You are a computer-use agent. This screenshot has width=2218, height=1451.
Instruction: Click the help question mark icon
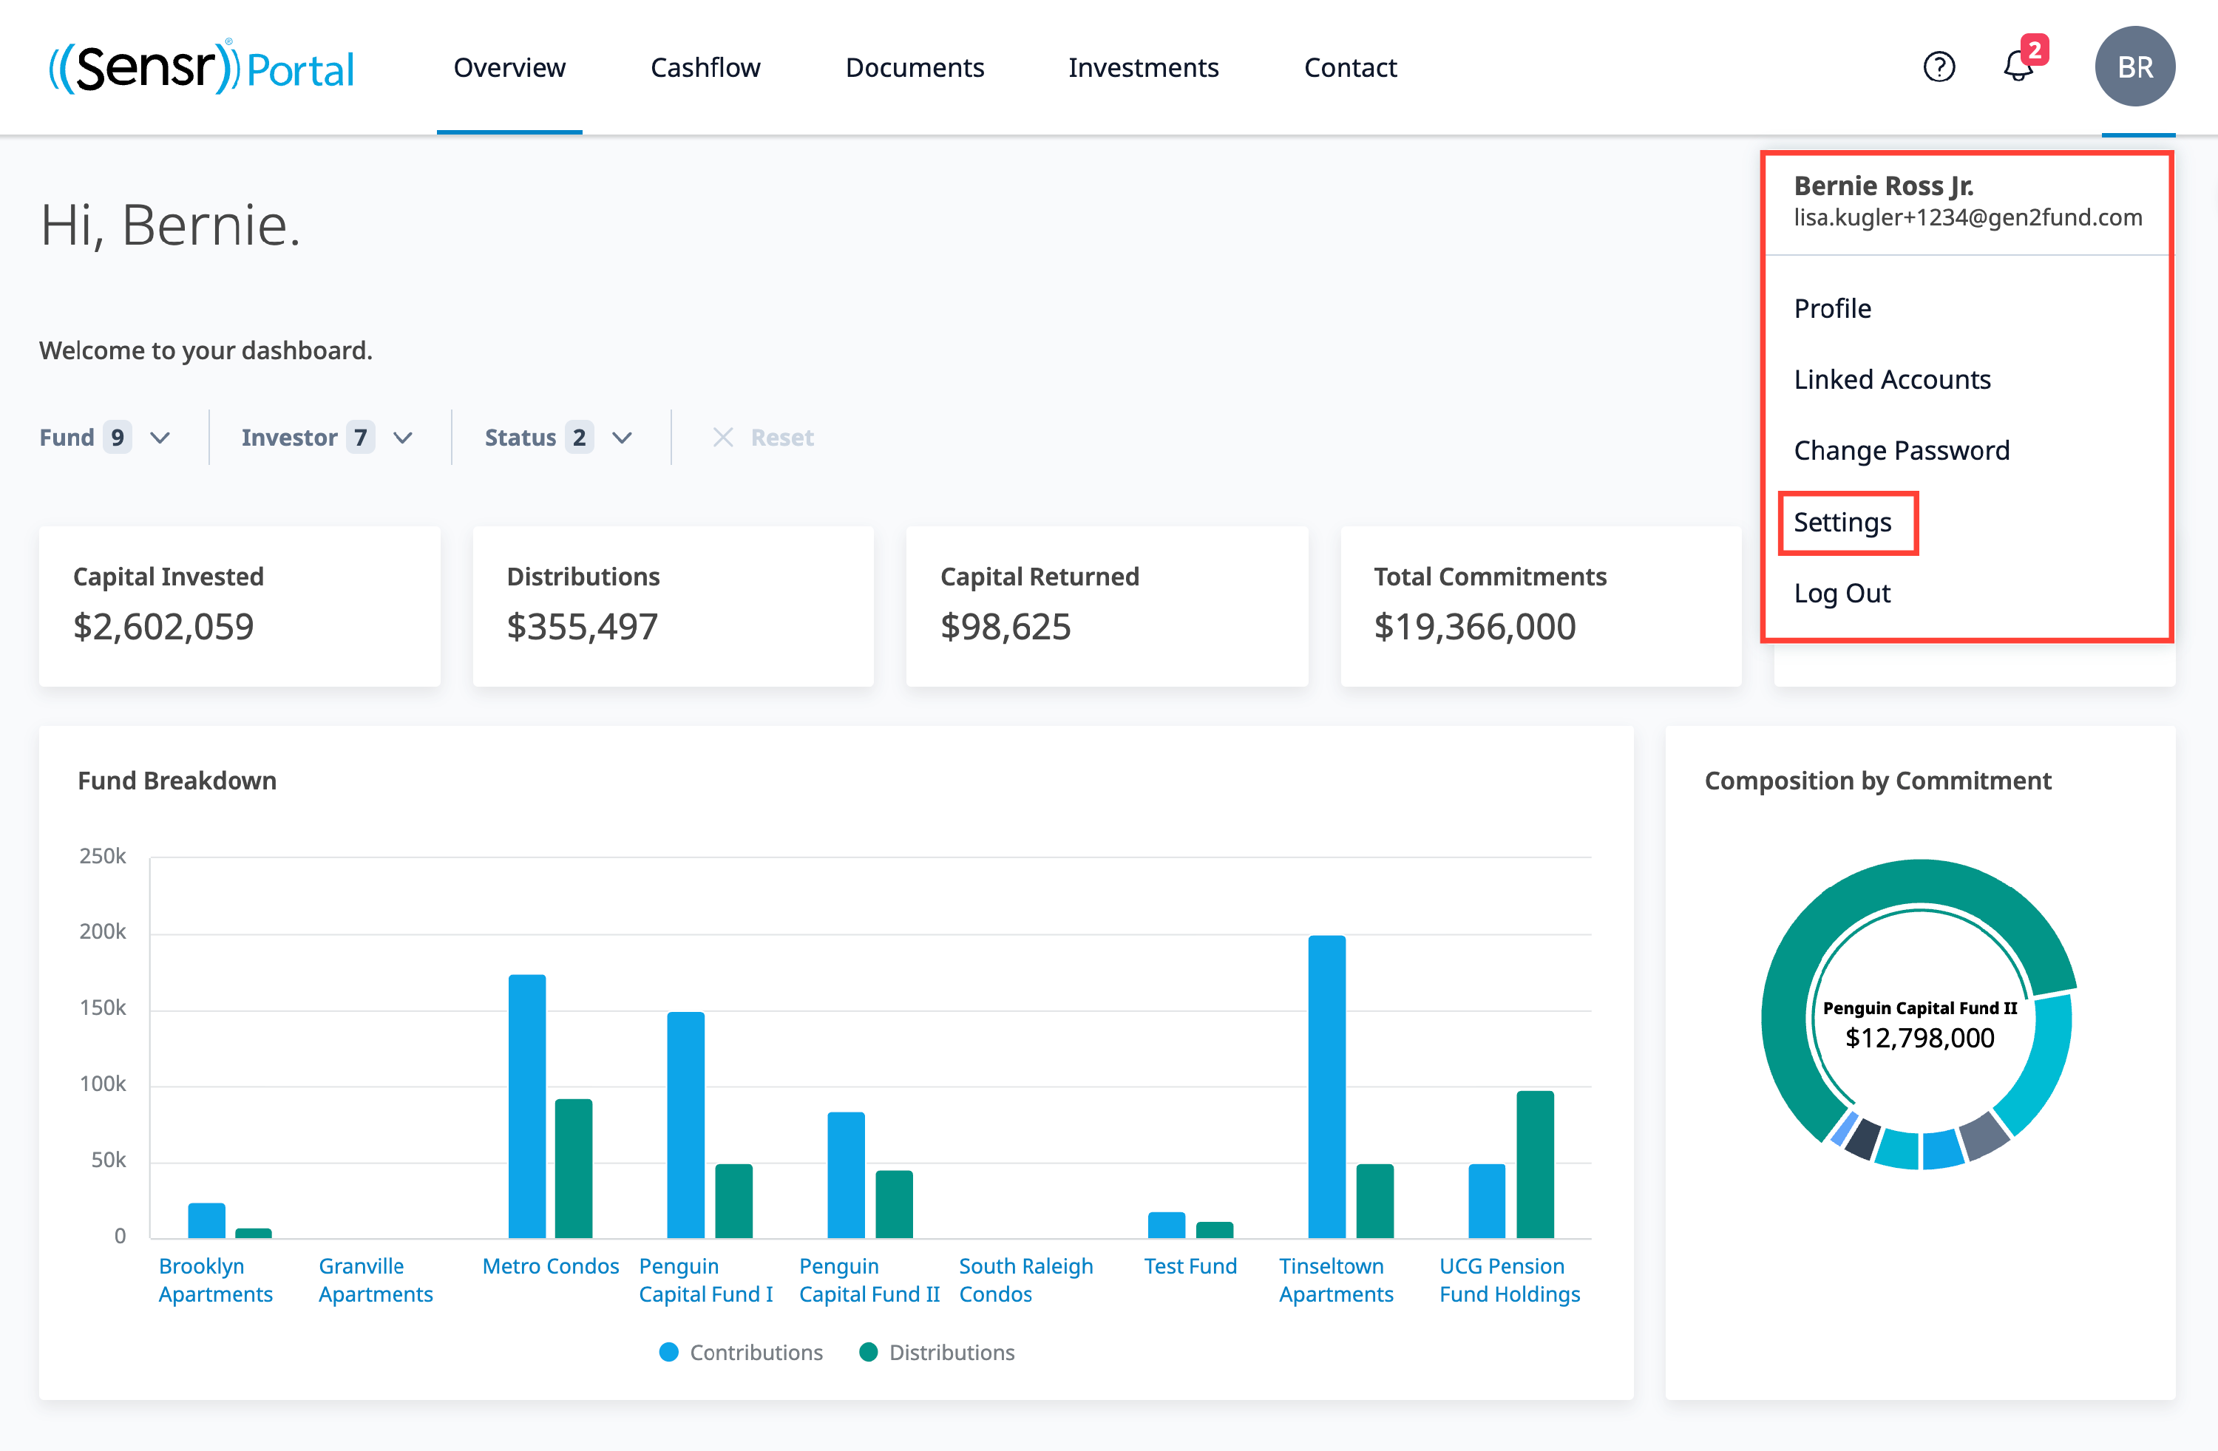click(x=1939, y=67)
